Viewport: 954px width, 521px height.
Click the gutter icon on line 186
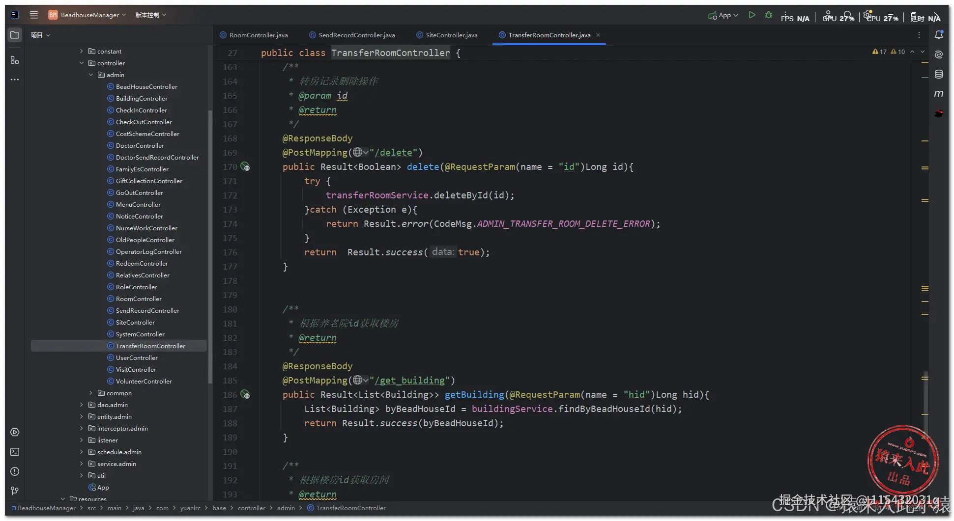coord(245,395)
